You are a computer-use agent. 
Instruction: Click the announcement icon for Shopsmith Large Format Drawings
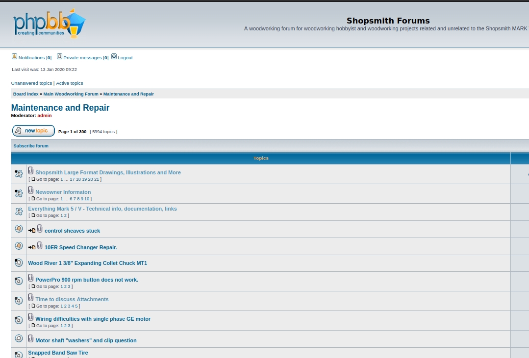19,173
